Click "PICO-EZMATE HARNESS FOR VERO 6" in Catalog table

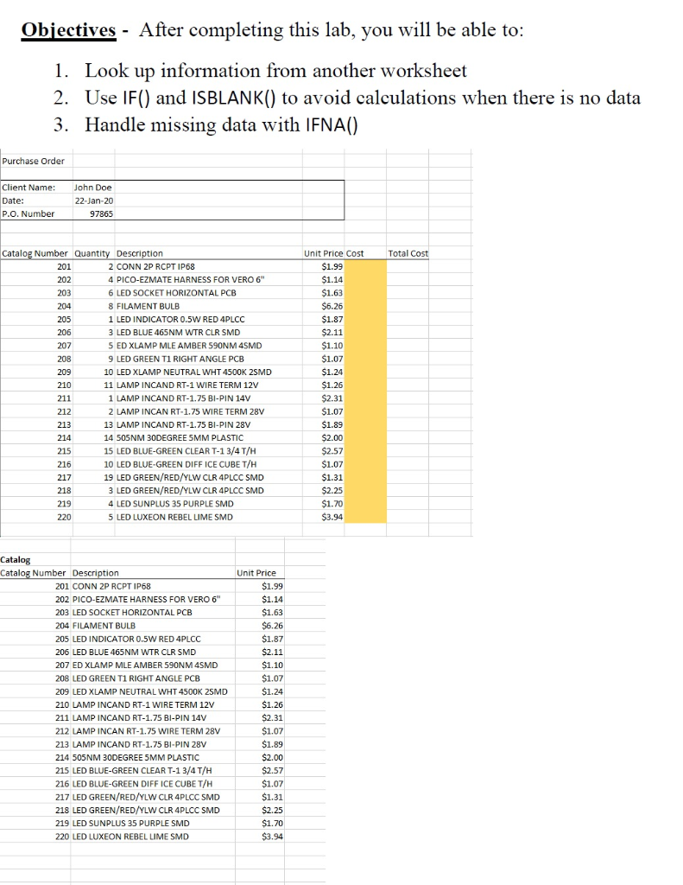tap(147, 600)
